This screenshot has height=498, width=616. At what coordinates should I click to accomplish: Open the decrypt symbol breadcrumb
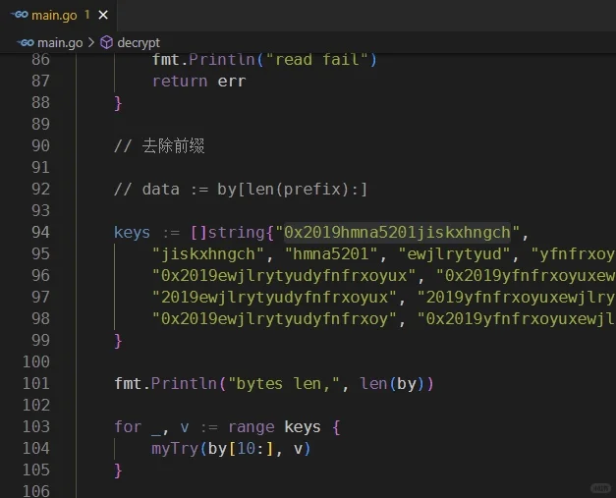[139, 42]
